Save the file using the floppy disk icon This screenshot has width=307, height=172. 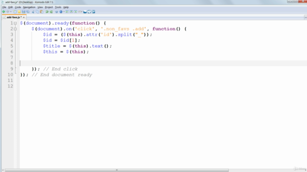click(x=24, y=12)
